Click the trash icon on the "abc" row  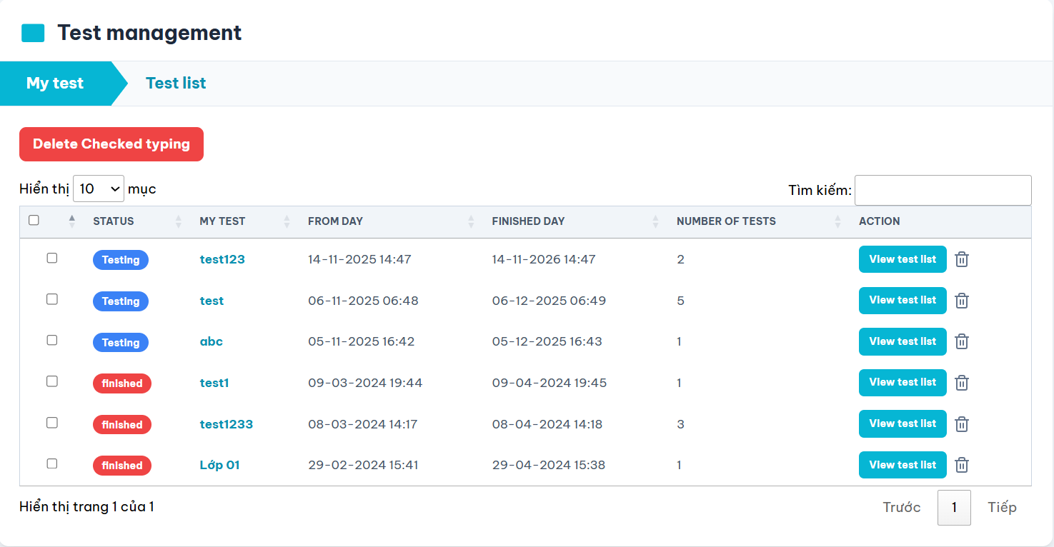(961, 341)
